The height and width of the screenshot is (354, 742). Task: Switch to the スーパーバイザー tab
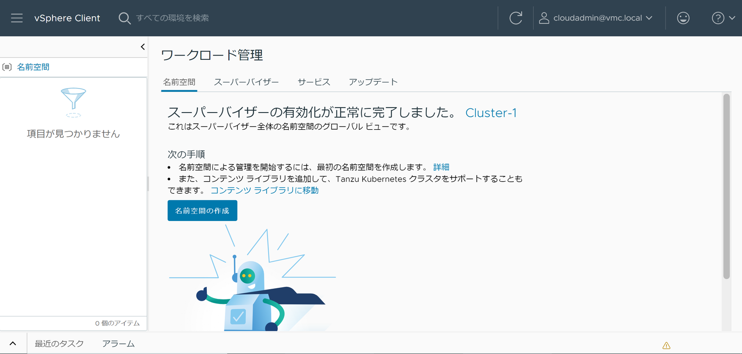(x=246, y=82)
